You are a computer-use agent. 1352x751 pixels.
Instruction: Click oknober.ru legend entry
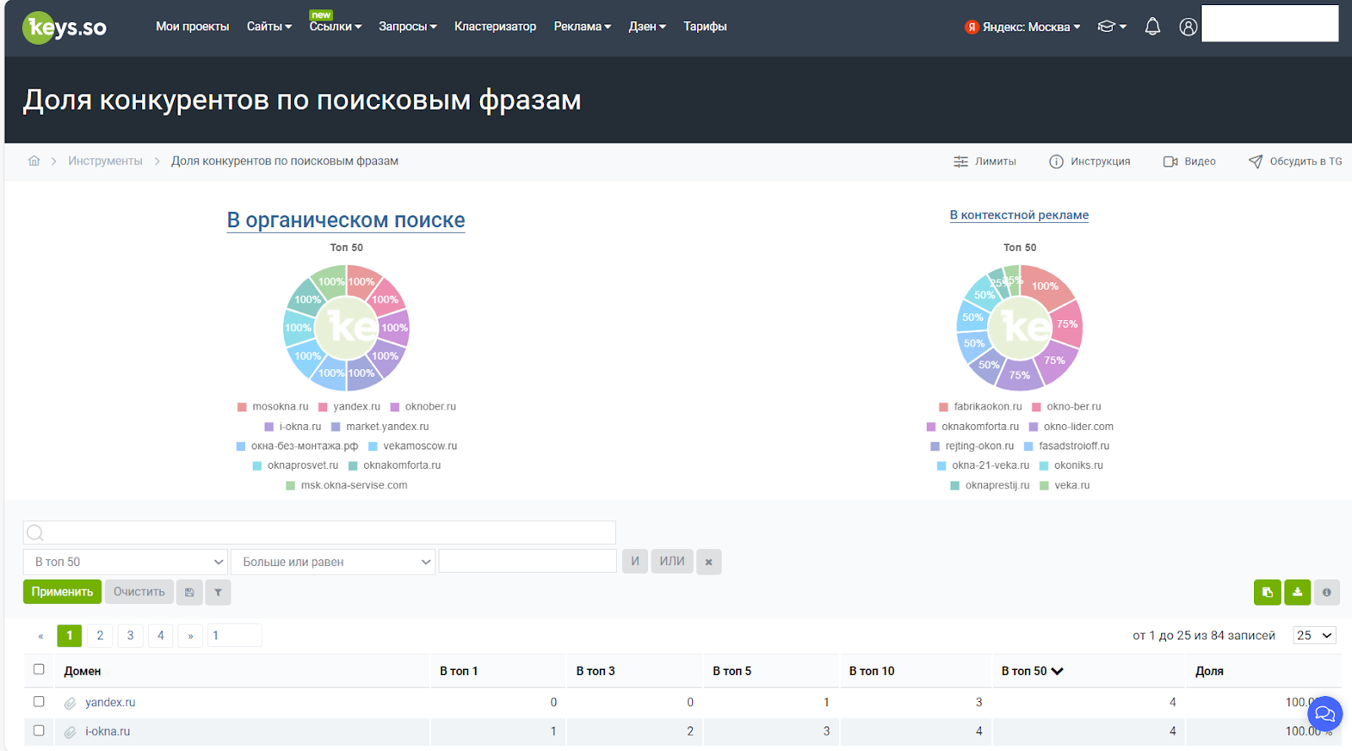coord(422,407)
